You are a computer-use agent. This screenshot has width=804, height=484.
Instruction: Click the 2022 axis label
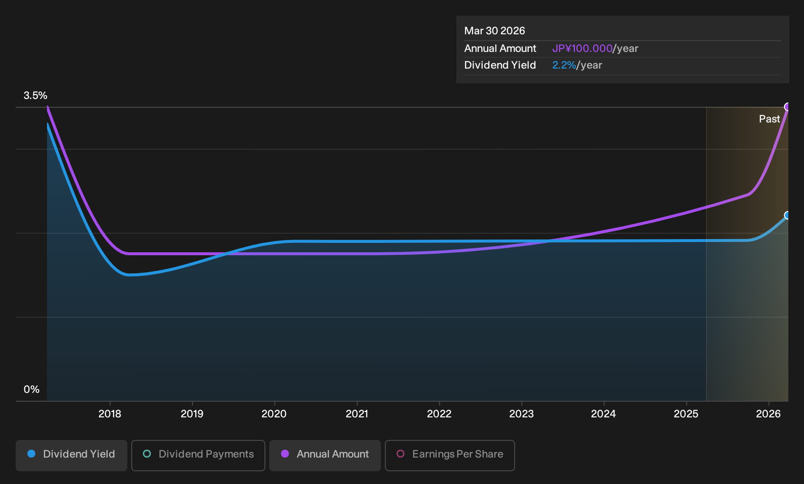tap(439, 414)
